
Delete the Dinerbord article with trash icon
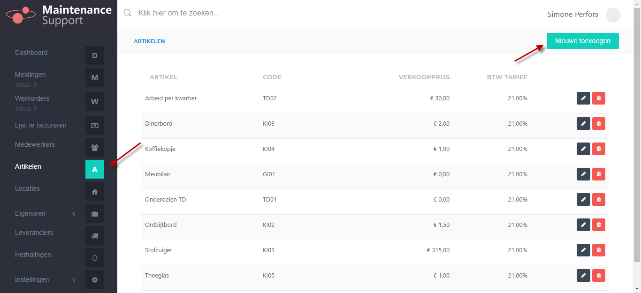599,124
